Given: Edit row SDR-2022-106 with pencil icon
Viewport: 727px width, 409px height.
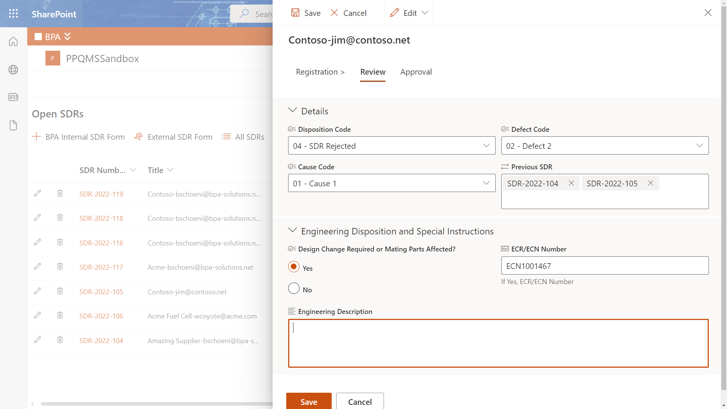Looking at the screenshot, I should click(x=37, y=315).
